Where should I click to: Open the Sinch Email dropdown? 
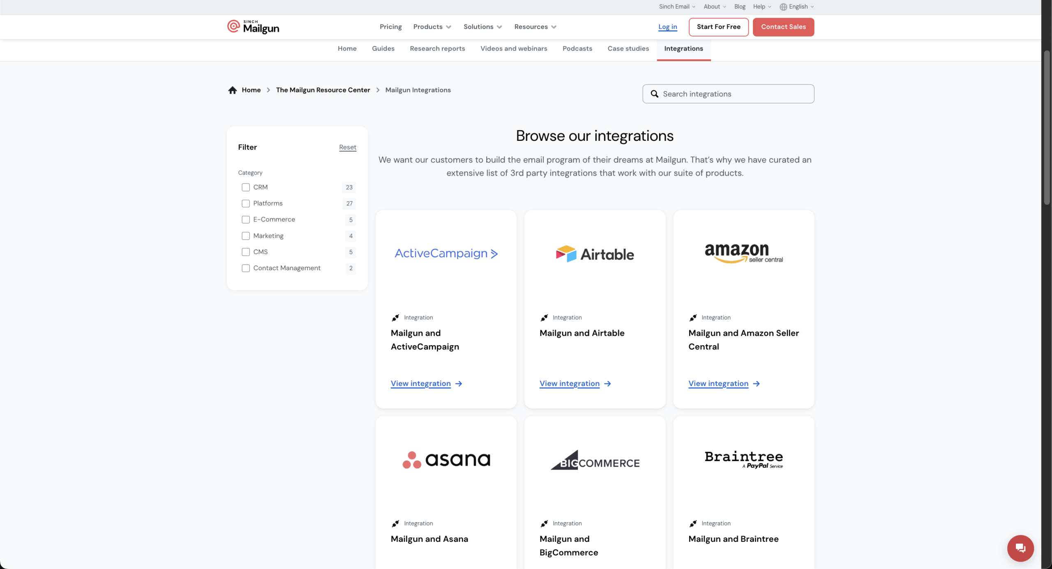coord(677,7)
